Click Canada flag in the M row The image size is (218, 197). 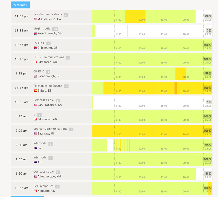click(35, 119)
